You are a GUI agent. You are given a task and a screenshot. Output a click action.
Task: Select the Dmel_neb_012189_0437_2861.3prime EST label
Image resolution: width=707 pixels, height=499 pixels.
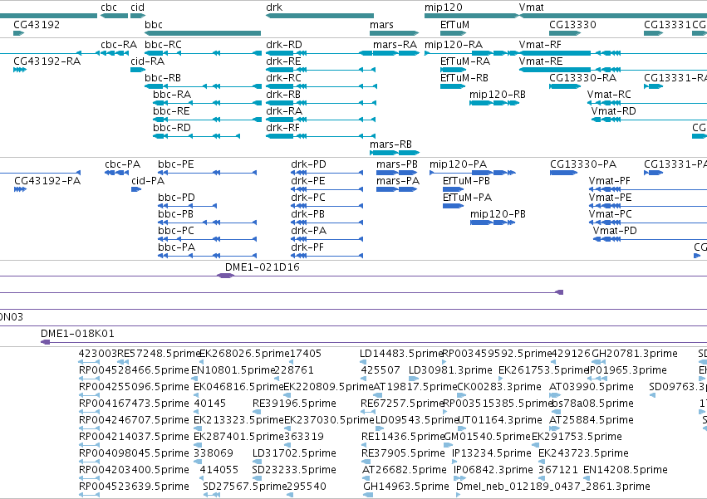pos(553,487)
